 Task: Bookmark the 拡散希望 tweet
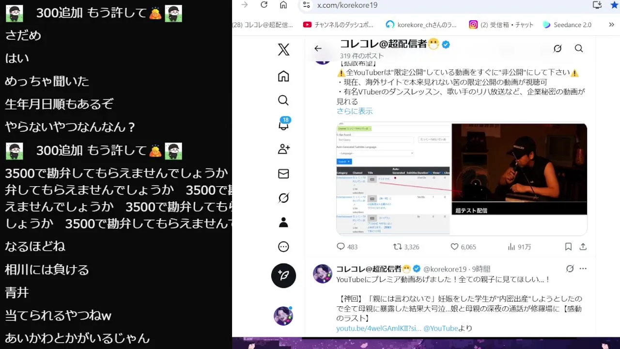568,247
